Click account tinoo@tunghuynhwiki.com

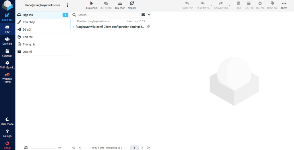tap(43, 5)
